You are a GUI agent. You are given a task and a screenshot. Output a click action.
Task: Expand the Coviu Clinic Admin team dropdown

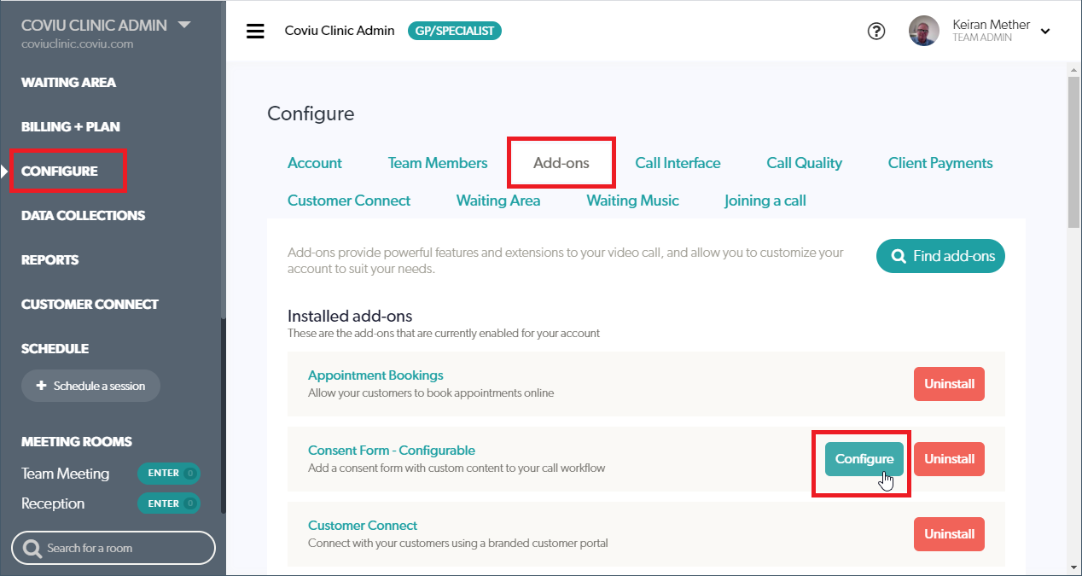184,25
